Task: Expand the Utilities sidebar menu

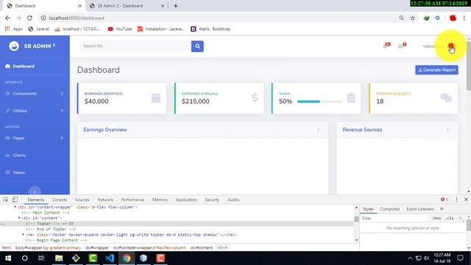Action: (35, 110)
